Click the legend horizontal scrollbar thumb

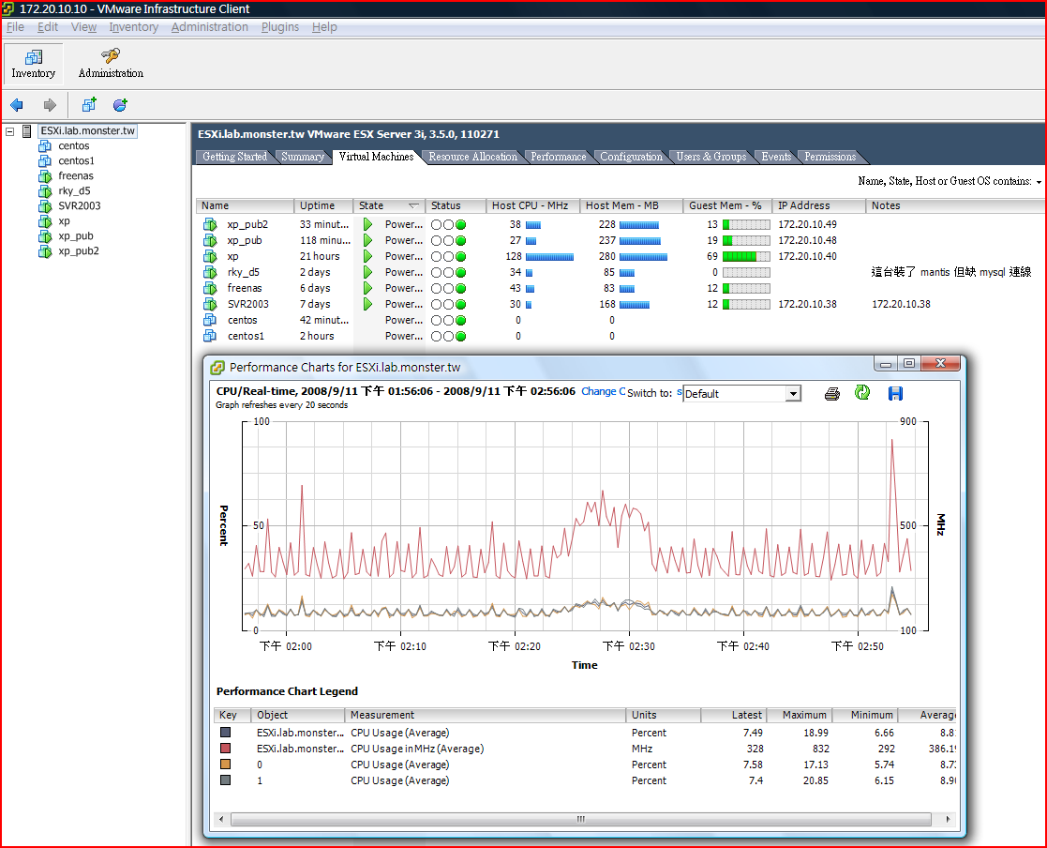(x=581, y=819)
